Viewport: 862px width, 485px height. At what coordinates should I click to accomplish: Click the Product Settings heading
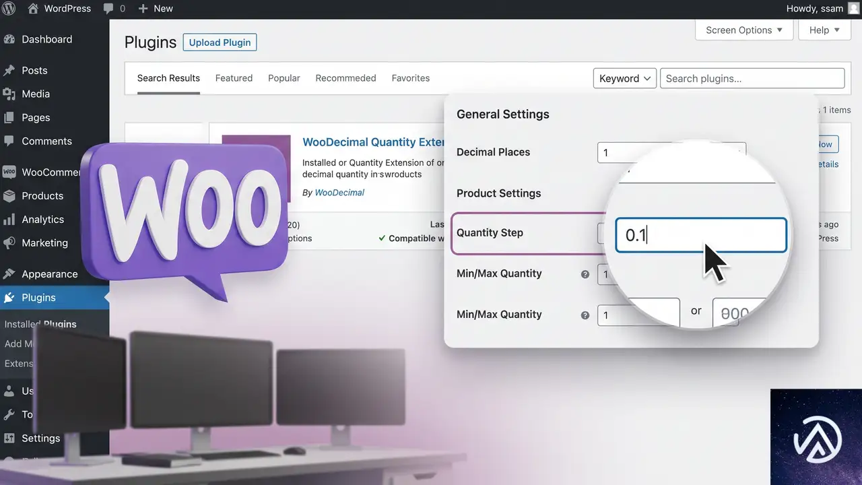(499, 193)
